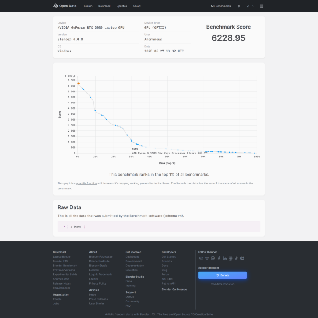Open Blender Foundation footer link
318x318 pixels.
(x=101, y=256)
